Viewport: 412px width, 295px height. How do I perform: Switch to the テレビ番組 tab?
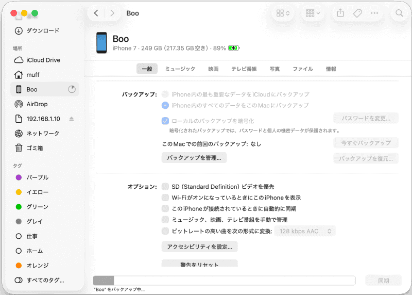click(244, 69)
